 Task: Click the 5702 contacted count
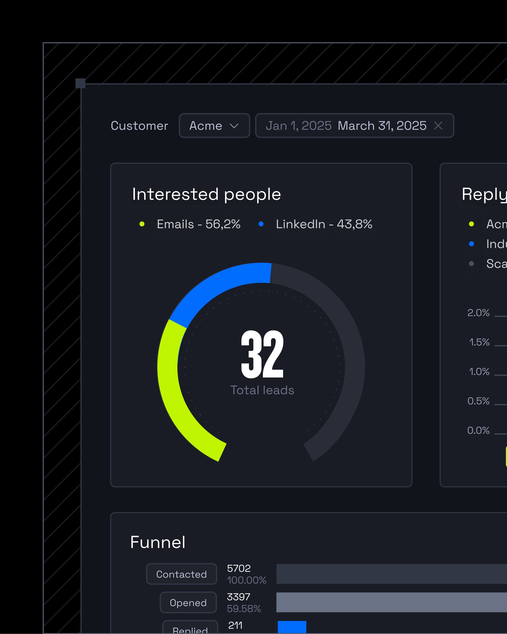239,569
